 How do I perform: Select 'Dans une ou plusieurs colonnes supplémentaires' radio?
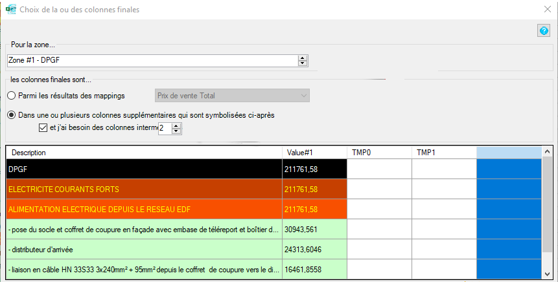click(12, 115)
